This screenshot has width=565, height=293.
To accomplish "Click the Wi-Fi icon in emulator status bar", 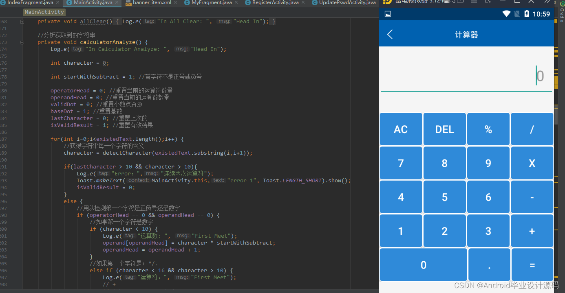I will (x=506, y=14).
